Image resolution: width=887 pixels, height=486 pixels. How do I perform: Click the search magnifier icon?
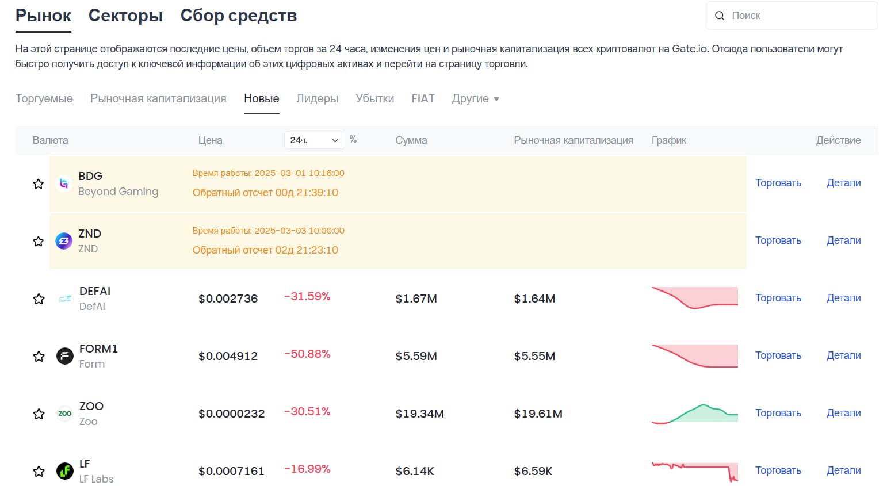(720, 16)
